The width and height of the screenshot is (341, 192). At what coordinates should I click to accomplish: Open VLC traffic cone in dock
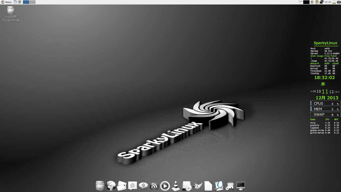[x=176, y=186]
